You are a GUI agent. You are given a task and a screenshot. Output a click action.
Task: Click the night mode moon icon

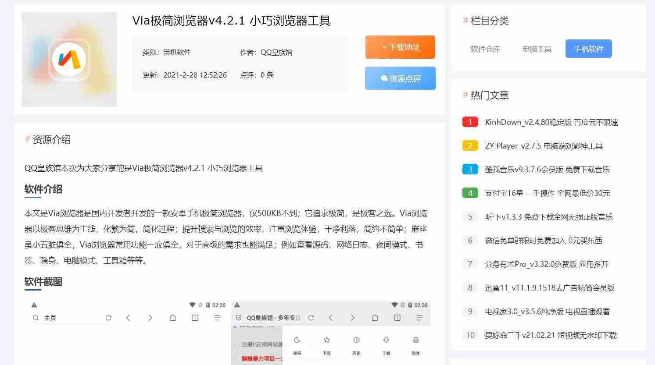click(297, 340)
